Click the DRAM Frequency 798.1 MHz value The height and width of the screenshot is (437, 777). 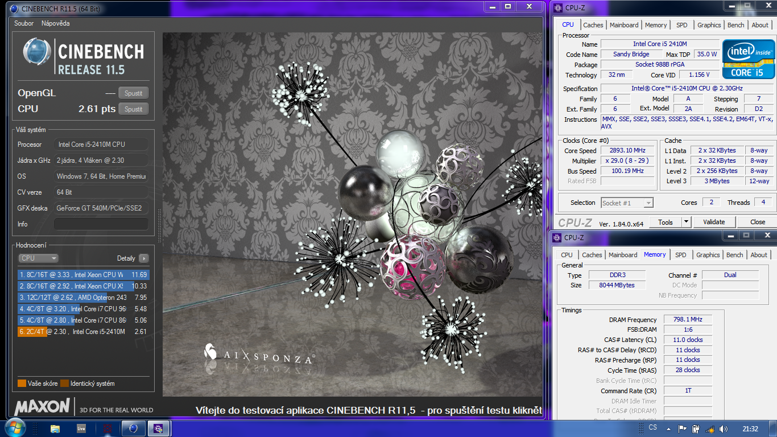point(688,320)
